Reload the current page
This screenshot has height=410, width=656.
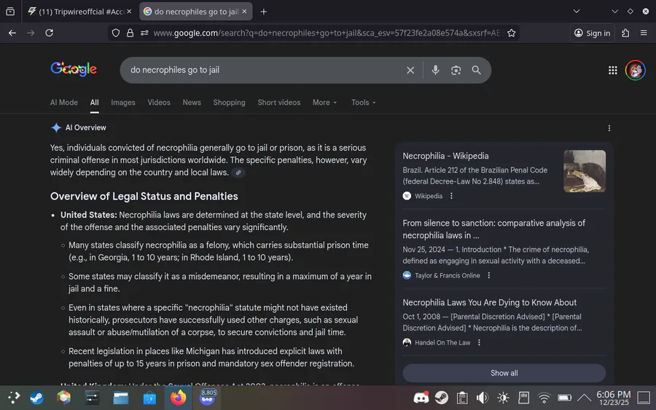point(50,33)
